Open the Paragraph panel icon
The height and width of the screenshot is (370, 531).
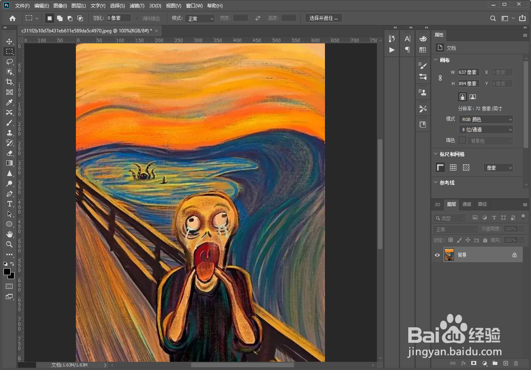(x=407, y=50)
